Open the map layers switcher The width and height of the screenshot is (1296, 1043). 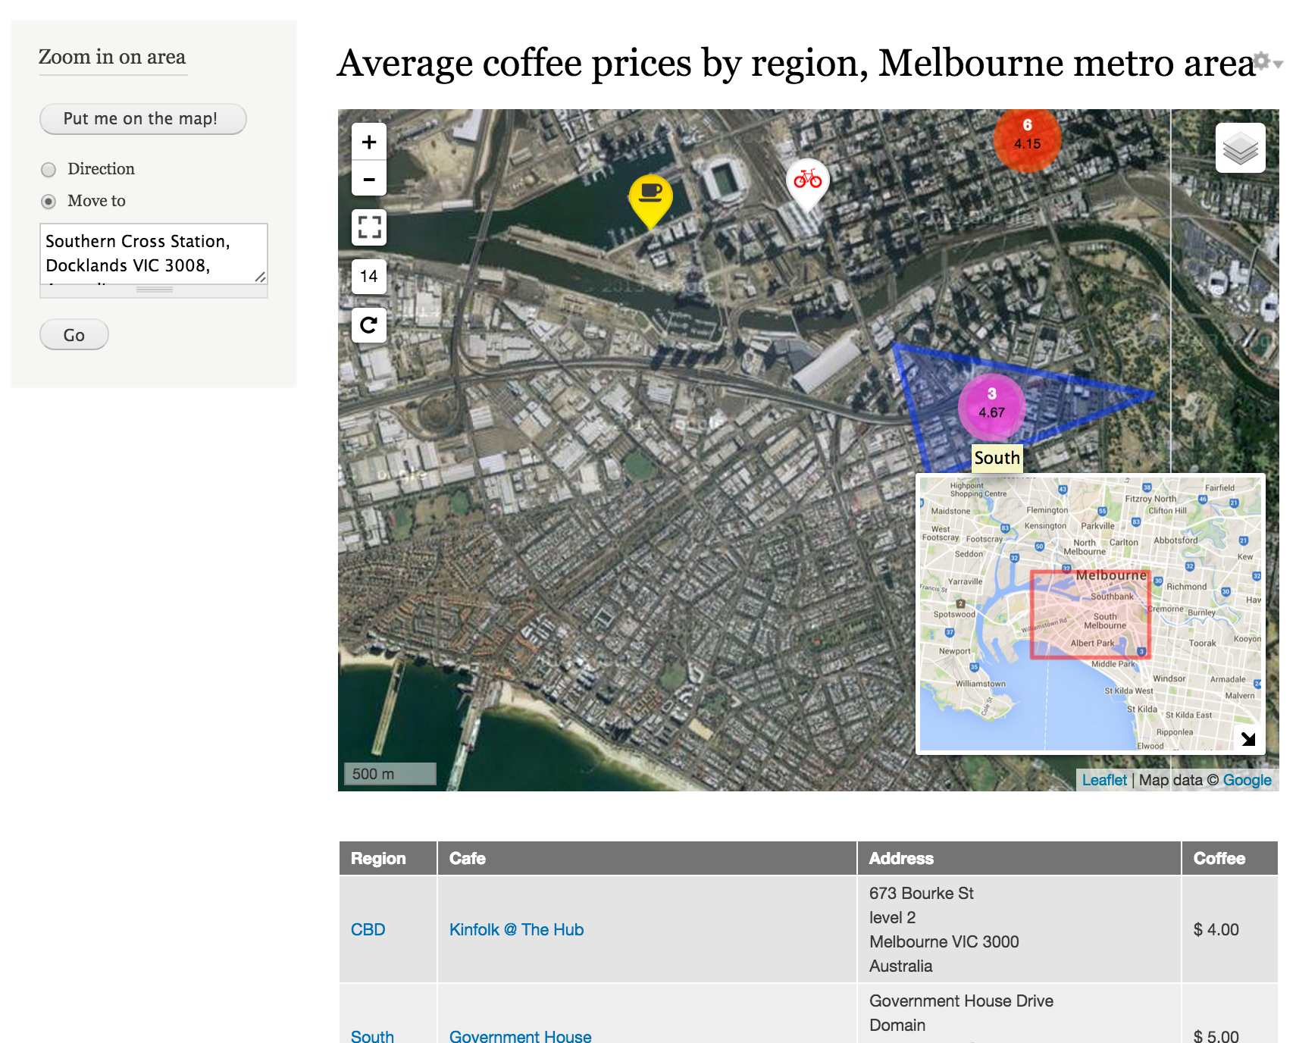[x=1240, y=148]
